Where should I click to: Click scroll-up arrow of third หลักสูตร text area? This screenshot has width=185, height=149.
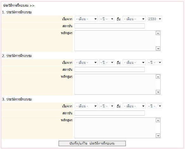point(158,120)
